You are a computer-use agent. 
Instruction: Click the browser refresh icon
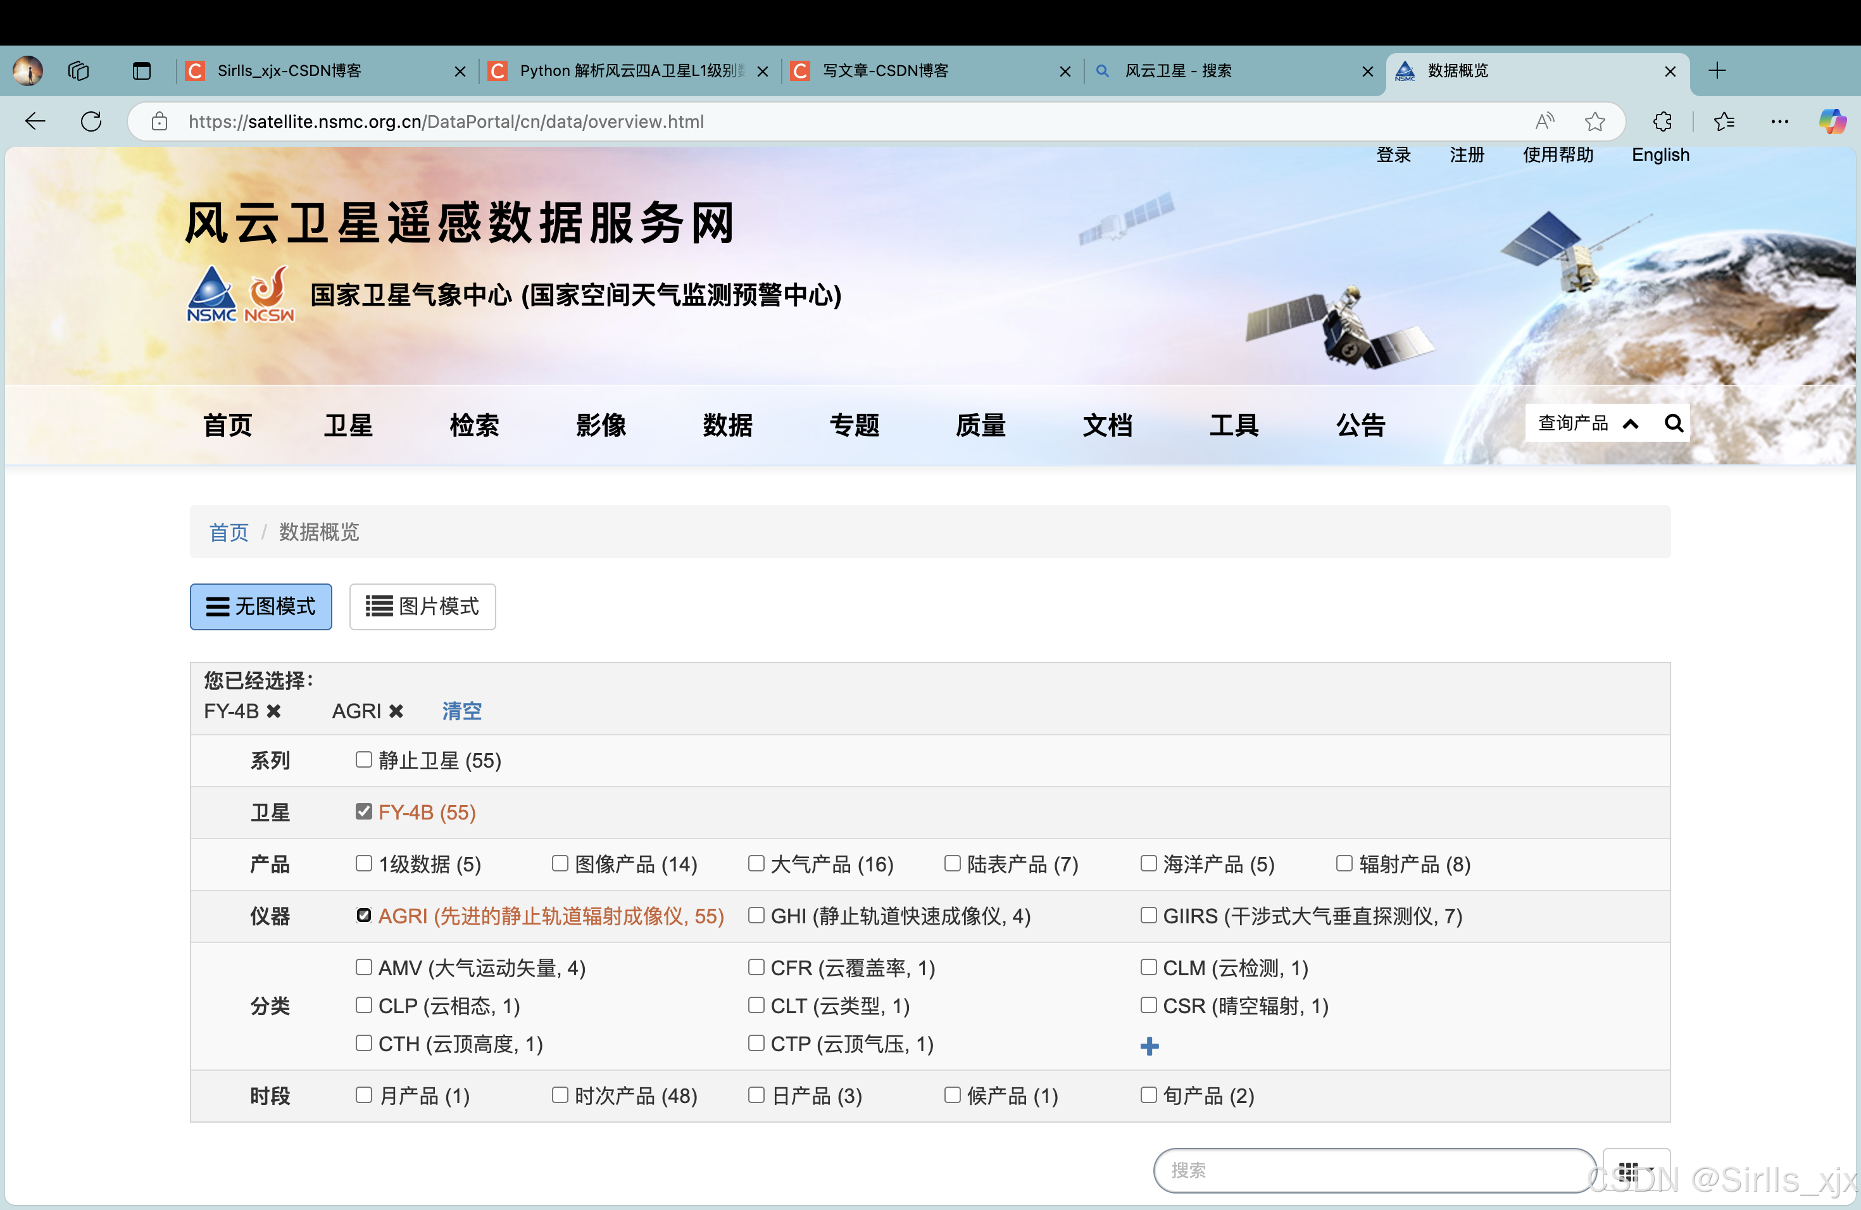92,121
